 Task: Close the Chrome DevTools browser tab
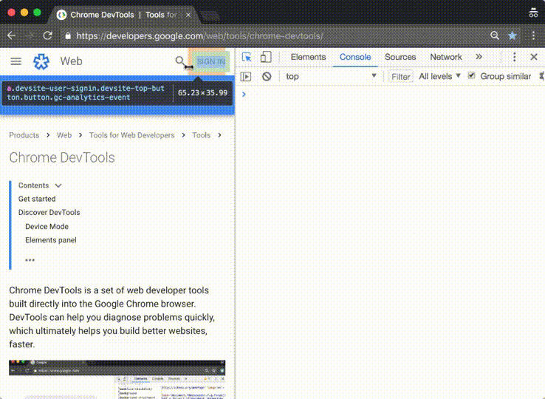(188, 15)
